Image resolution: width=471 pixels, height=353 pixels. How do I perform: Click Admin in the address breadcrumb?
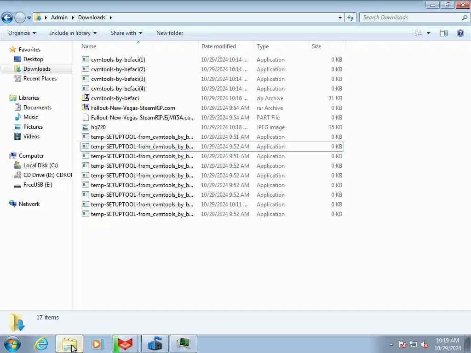pyautogui.click(x=59, y=17)
